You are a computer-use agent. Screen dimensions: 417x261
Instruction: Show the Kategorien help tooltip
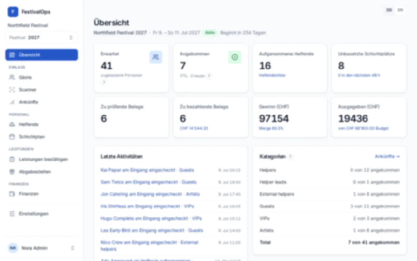290,157
